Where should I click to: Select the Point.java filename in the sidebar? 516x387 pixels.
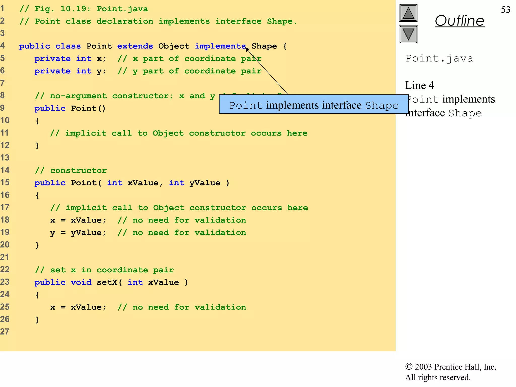(x=439, y=58)
